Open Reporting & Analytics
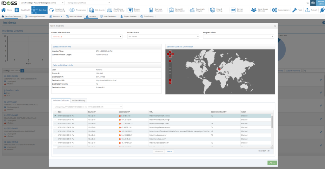The height and width of the screenshot is (169, 325). [x=197, y=10]
